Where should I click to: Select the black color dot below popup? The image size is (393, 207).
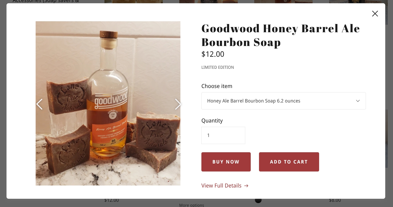pos(258,200)
